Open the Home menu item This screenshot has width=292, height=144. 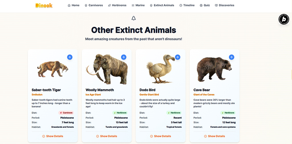coord(74,5)
